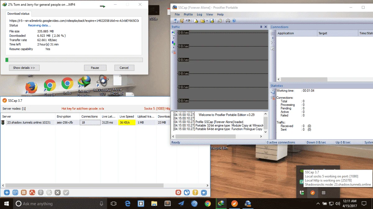Open Microsoft Edge from the taskbar

[127, 203]
